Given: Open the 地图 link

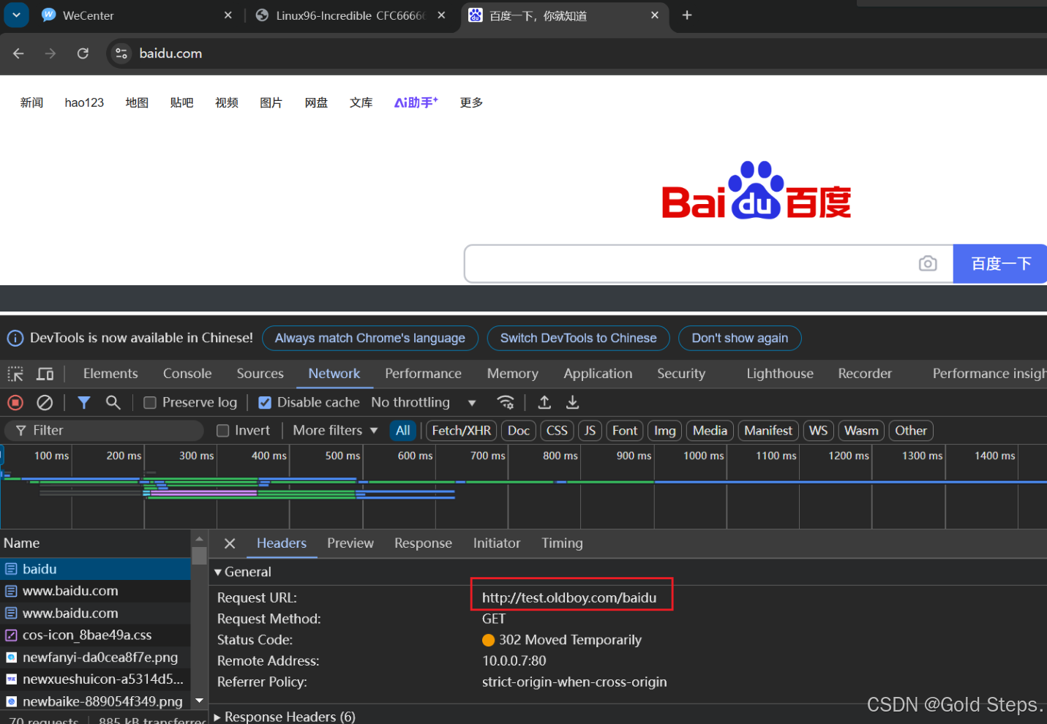Looking at the screenshot, I should click(137, 102).
